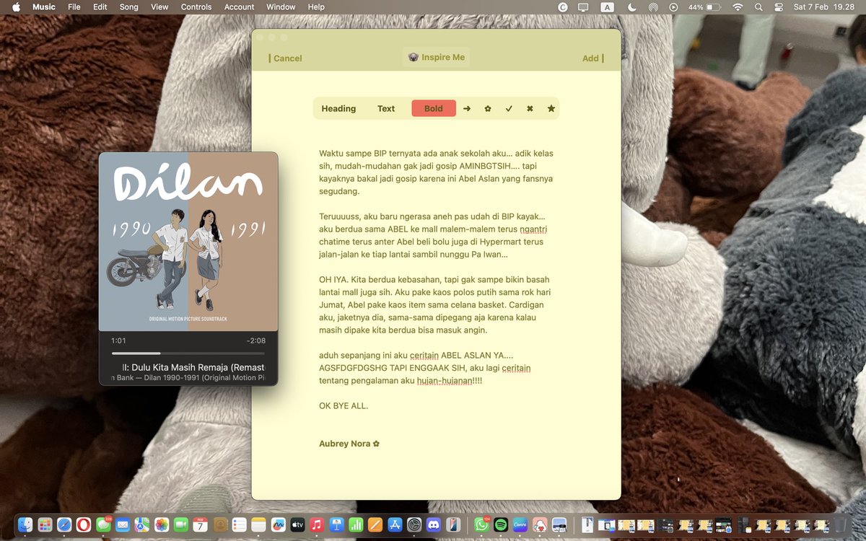This screenshot has height=541, width=866.
Task: Open Spotify from the Dock
Action: 501,525
